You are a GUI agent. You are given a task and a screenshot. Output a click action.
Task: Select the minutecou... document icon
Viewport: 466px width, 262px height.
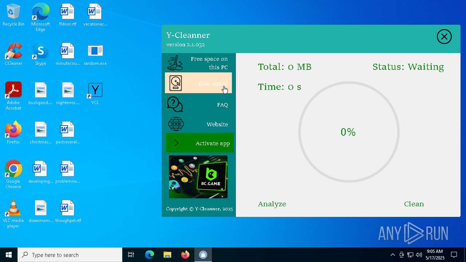pyautogui.click(x=68, y=54)
